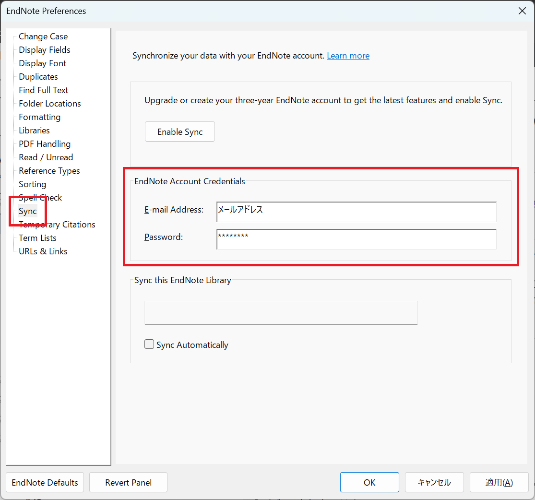
Task: Select Display Font in the sidebar
Action: 42,63
